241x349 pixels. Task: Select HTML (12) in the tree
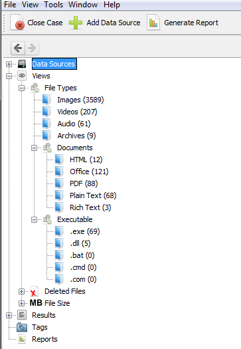(x=86, y=160)
